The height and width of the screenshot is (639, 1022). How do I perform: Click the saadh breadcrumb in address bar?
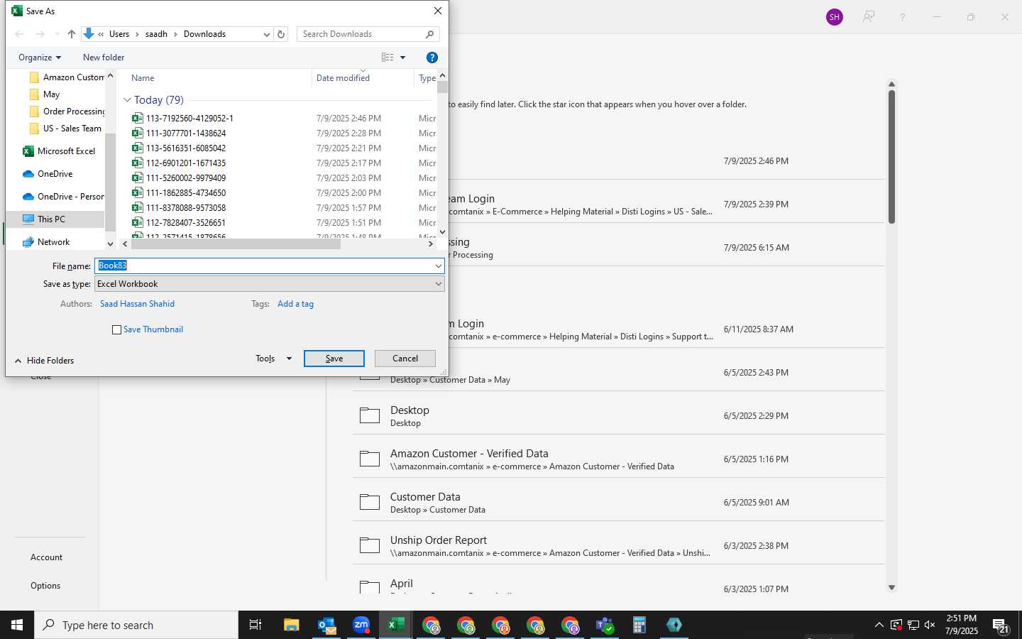pyautogui.click(x=156, y=34)
